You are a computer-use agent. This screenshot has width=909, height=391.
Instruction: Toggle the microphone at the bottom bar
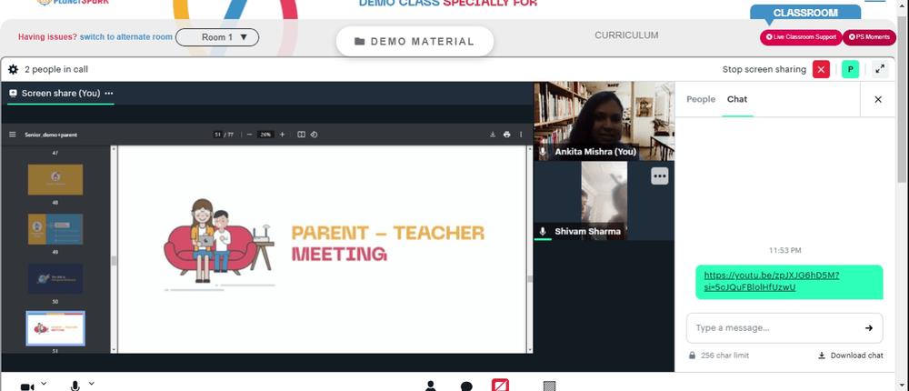pos(75,386)
